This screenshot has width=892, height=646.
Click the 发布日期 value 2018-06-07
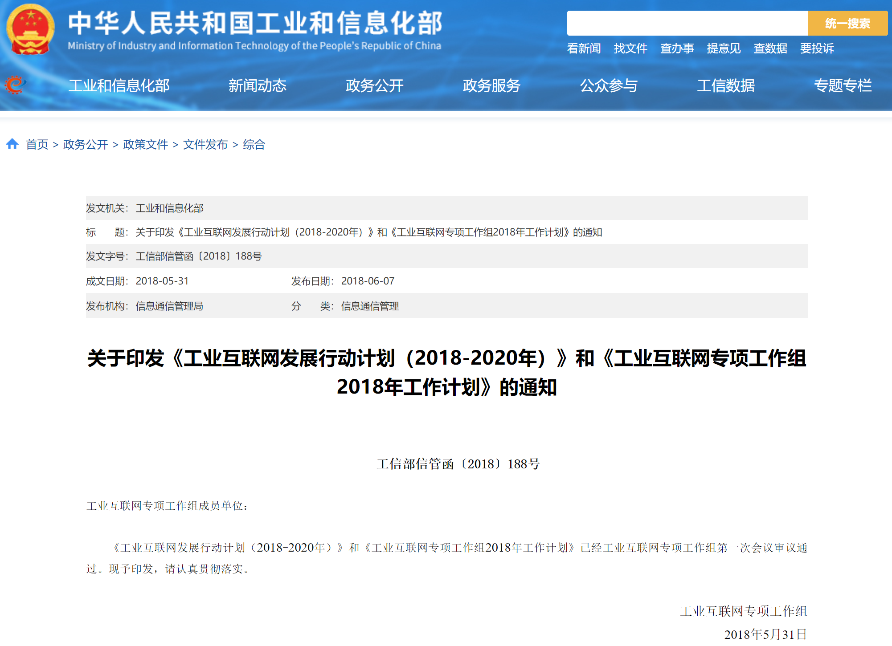pyautogui.click(x=368, y=281)
